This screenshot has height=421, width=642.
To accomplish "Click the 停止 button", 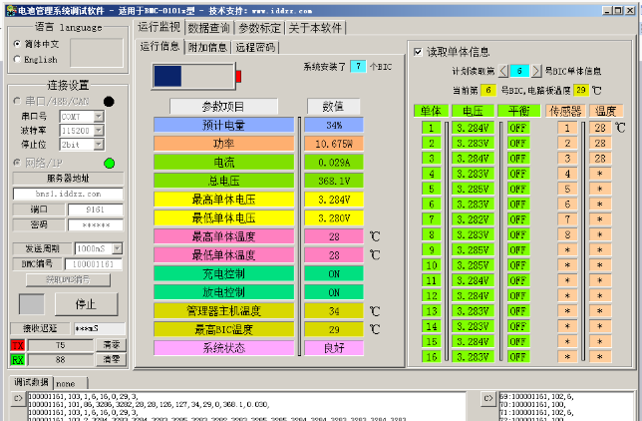I will tap(87, 304).
